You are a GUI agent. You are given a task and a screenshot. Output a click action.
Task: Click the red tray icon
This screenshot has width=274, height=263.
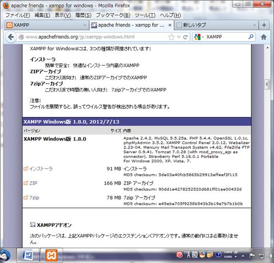coord(179,255)
